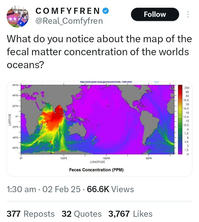View the 377 Reposts list
199x222 pixels.
(x=31, y=214)
